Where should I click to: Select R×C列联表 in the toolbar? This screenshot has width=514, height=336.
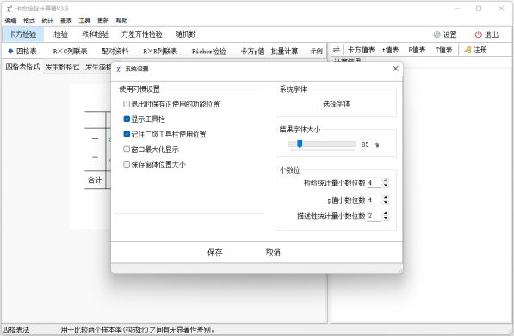pos(70,51)
